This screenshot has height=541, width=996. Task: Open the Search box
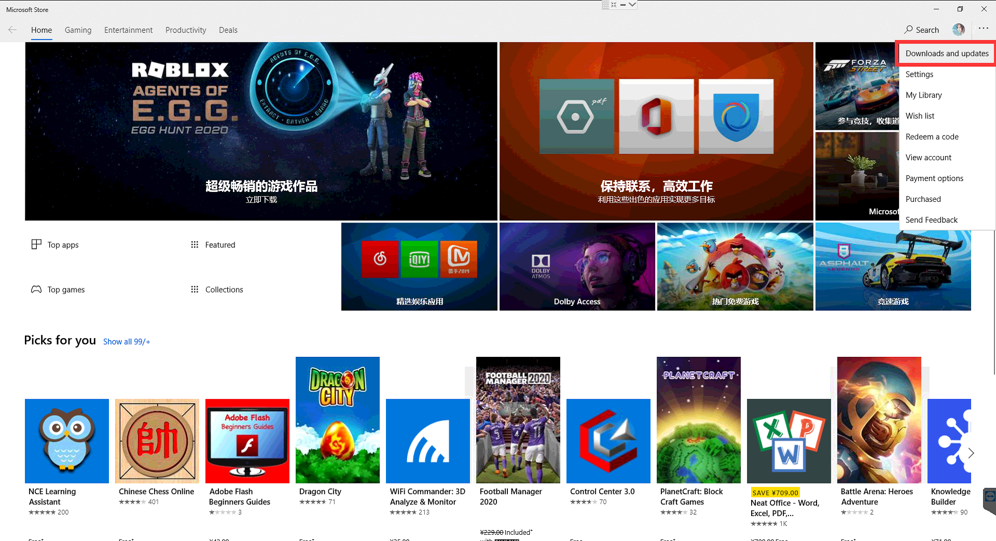tap(921, 30)
